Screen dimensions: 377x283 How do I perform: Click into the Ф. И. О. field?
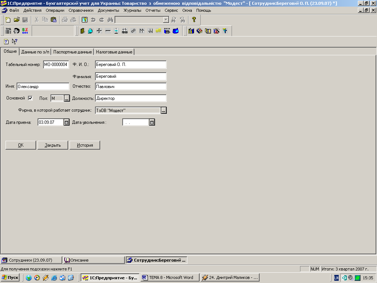click(x=131, y=64)
